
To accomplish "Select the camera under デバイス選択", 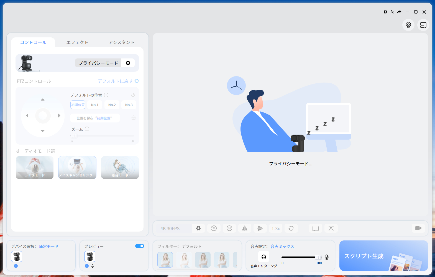I will [x=17, y=257].
